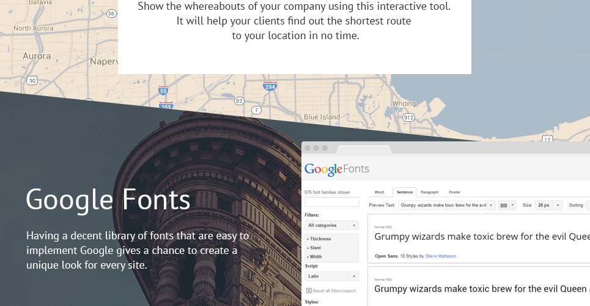The image size is (590, 306).
Task: Click the 'Having a decent library of fonts' paragraph
Action: [138, 250]
